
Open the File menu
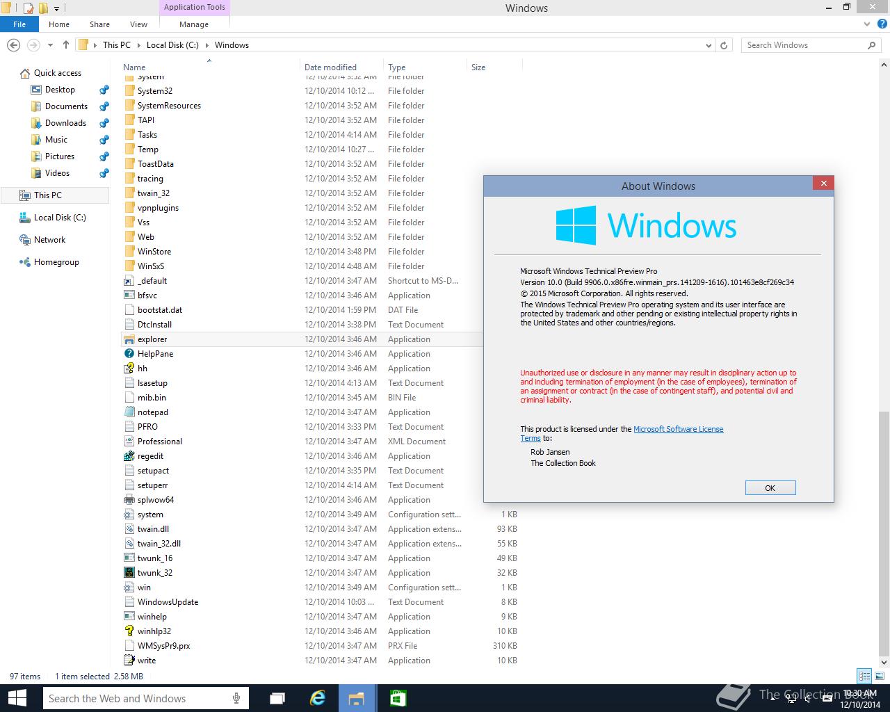[x=19, y=24]
